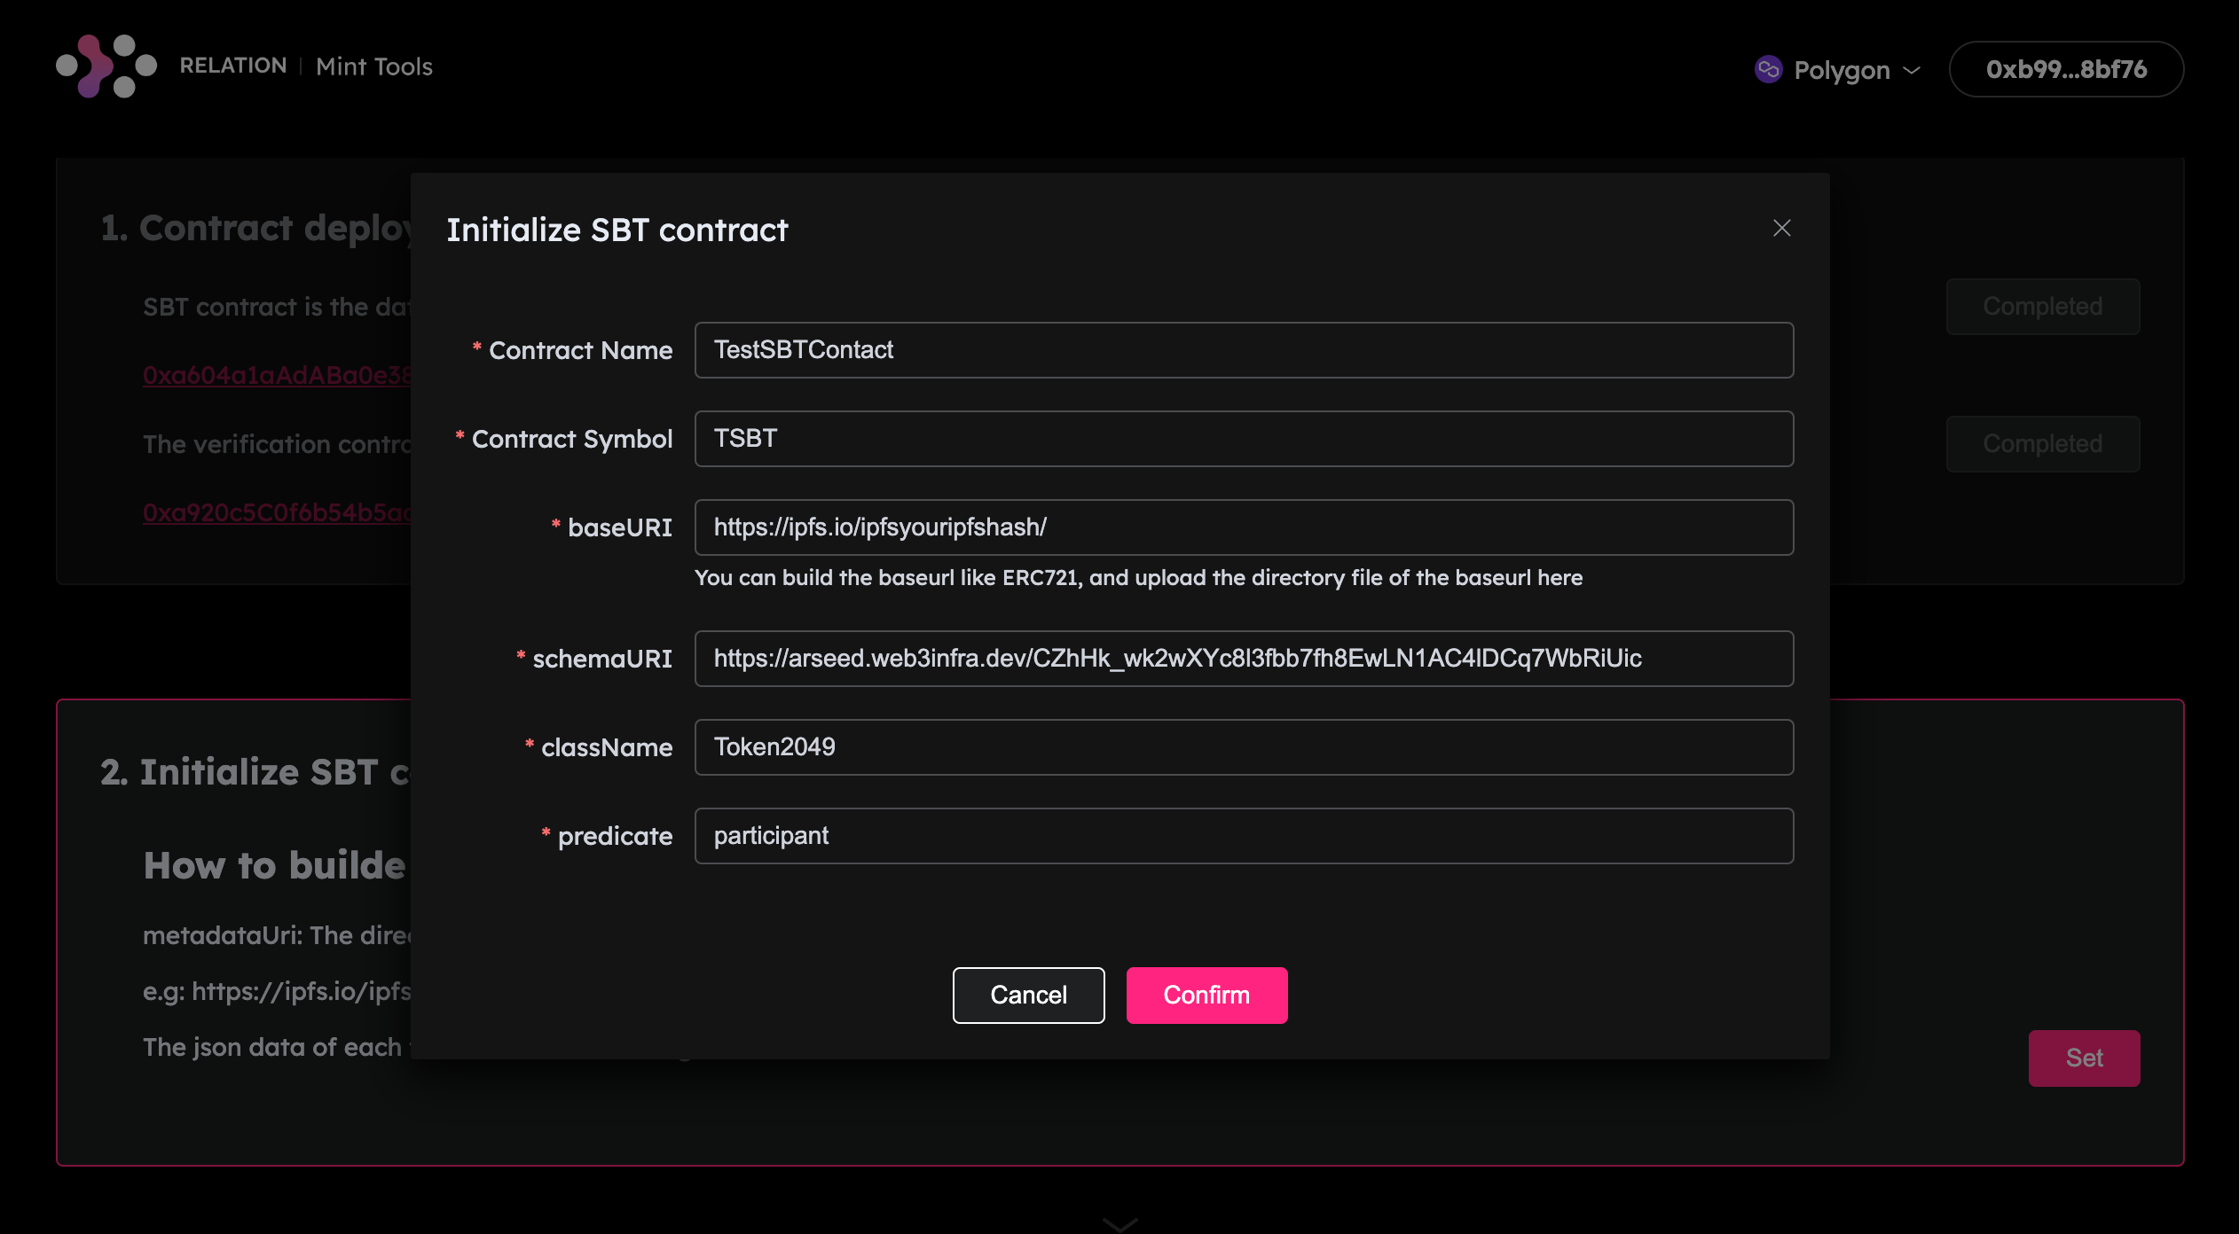The width and height of the screenshot is (2239, 1234).
Task: Click the first Completed status button
Action: point(2042,307)
